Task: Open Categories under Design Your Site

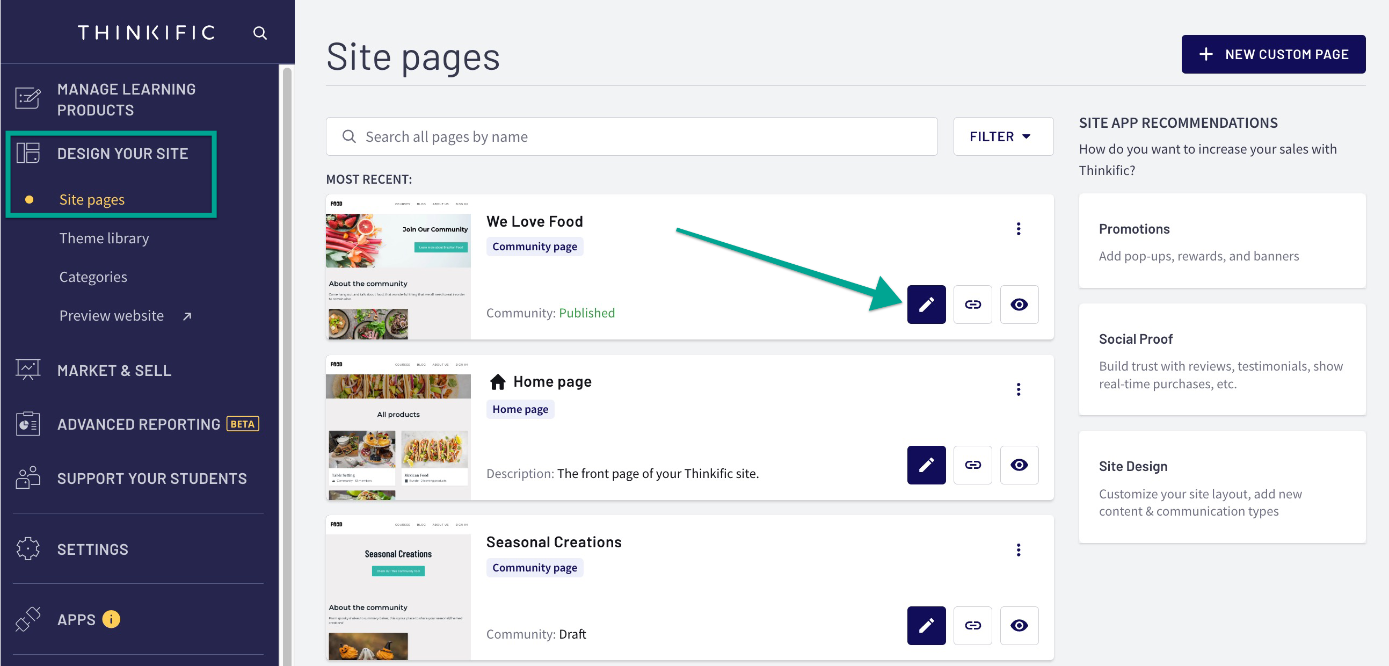Action: [93, 277]
